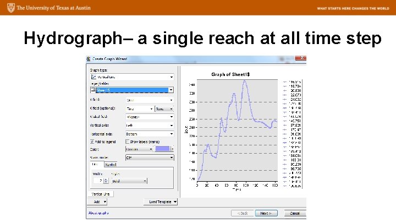Screen dimensions: 396x223
Task: Toggle the Add to legend checkbox
Action: pyautogui.click(x=92, y=142)
